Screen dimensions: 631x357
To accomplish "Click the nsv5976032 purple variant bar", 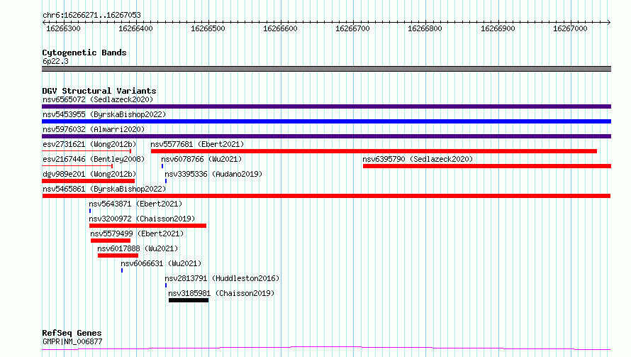I will (326, 136).
